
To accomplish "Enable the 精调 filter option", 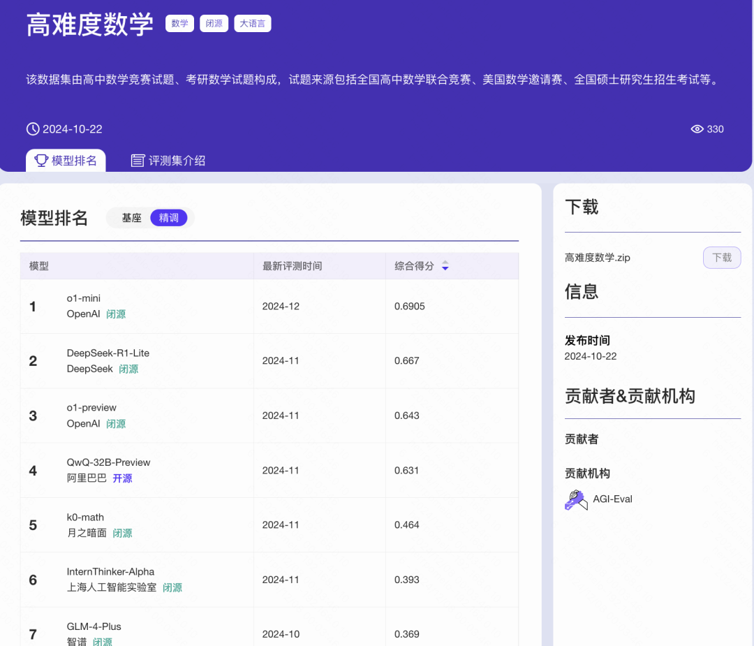I will coord(169,217).
